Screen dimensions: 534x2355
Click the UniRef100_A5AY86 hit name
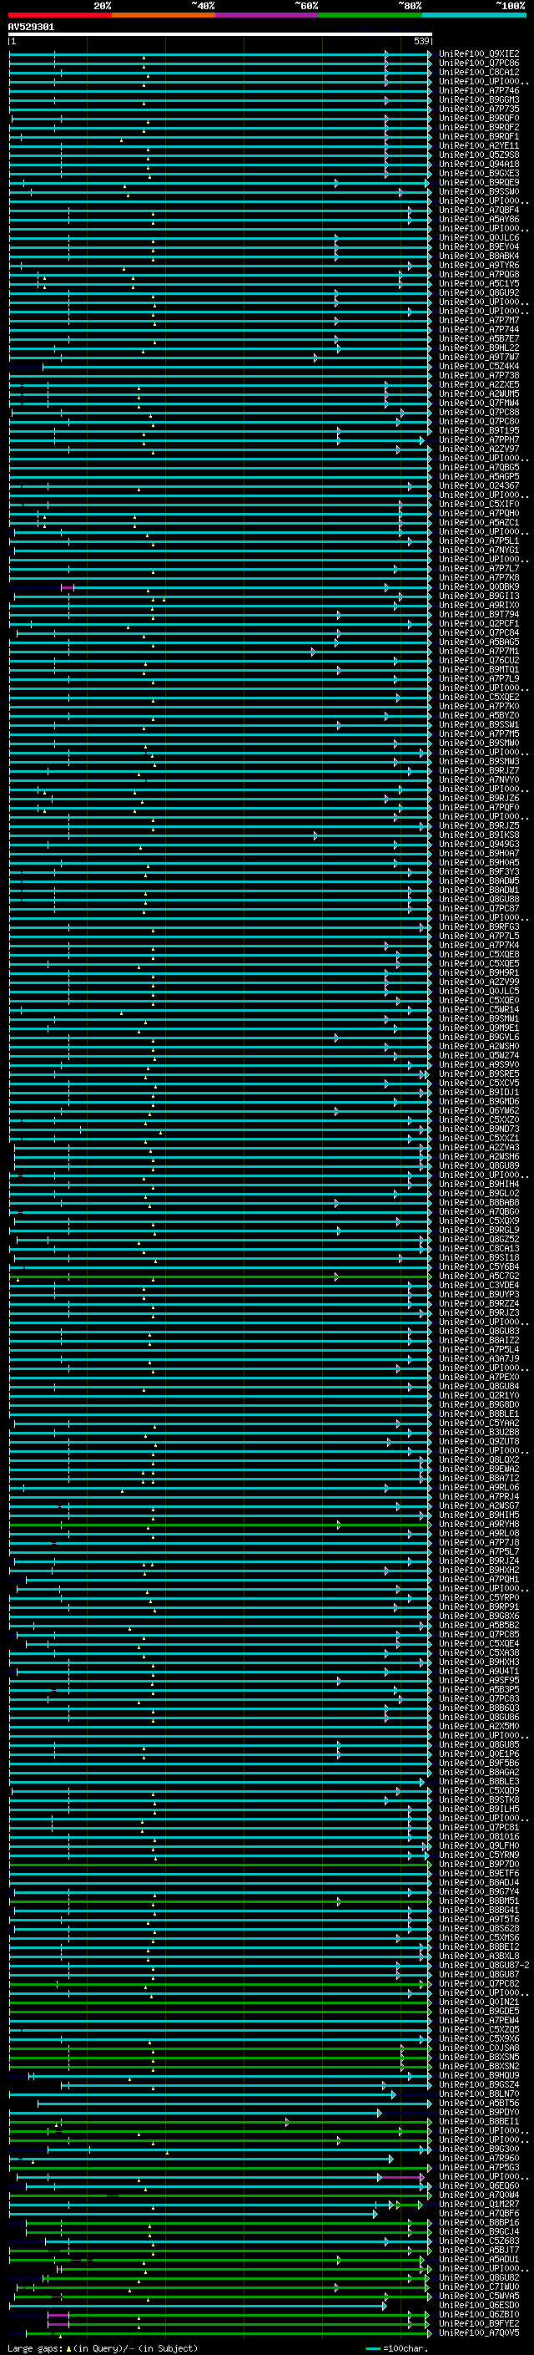pyautogui.click(x=479, y=220)
